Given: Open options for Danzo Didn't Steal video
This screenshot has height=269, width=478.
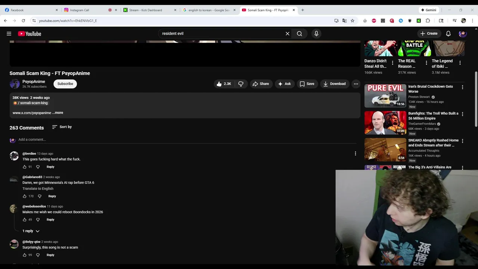Looking at the screenshot, I should click(x=392, y=63).
